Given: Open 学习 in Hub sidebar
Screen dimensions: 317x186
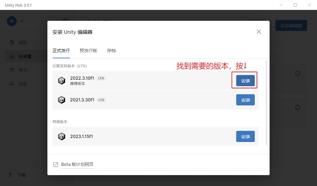Looking at the screenshot, I should [x=23, y=70].
